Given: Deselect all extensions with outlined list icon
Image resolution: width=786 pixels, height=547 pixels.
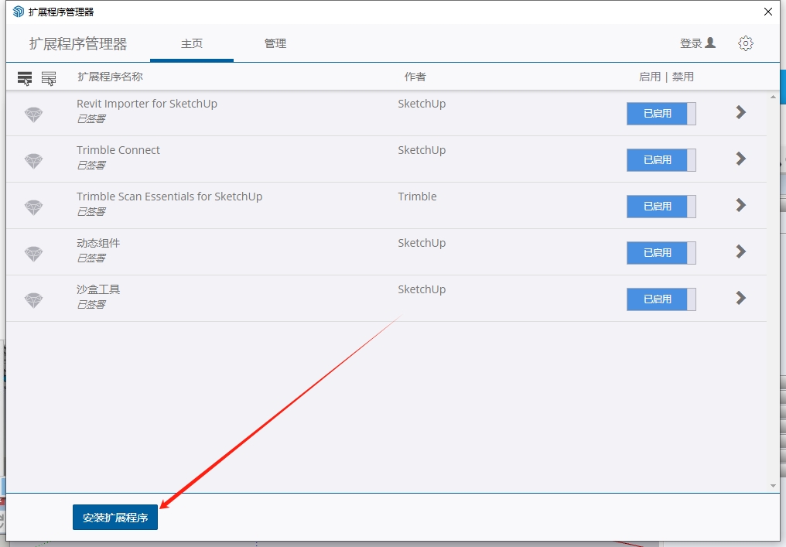Looking at the screenshot, I should pyautogui.click(x=49, y=77).
